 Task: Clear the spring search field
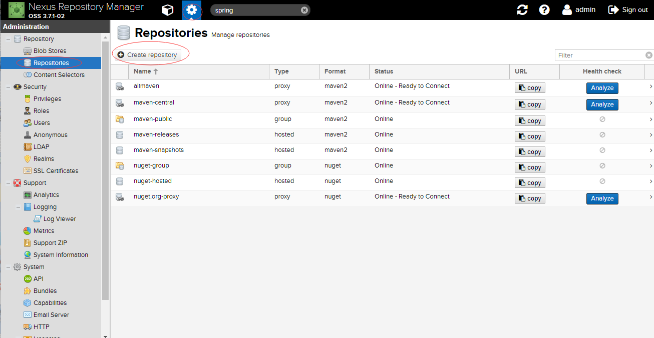tap(304, 10)
